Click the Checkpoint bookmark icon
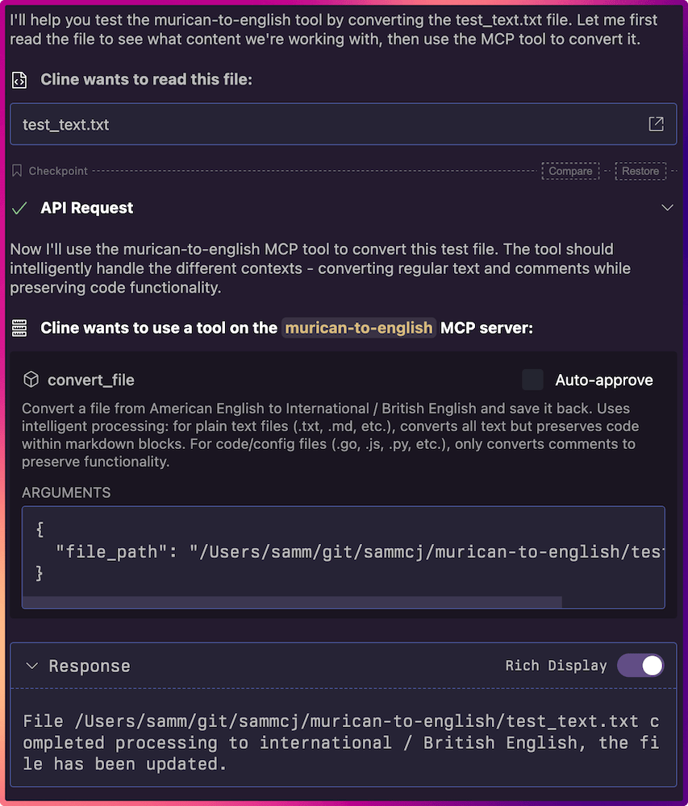This screenshot has width=688, height=806. tap(17, 171)
